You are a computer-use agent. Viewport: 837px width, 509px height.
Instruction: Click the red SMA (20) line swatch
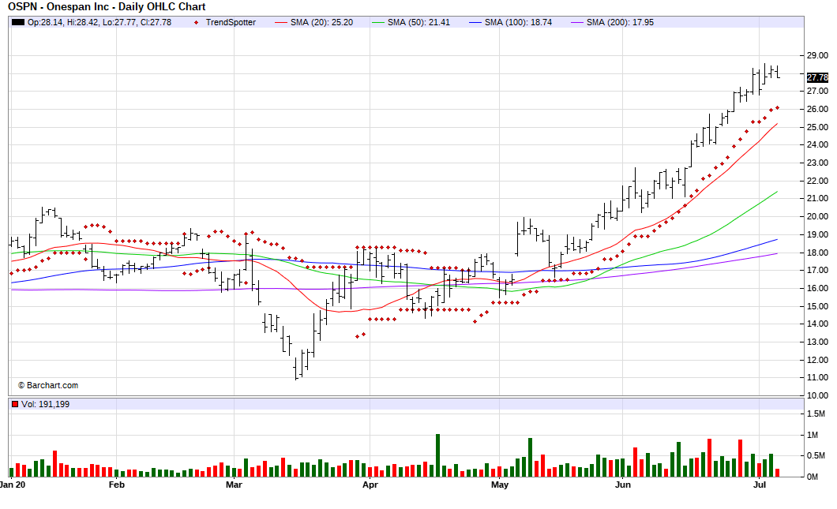click(x=281, y=22)
